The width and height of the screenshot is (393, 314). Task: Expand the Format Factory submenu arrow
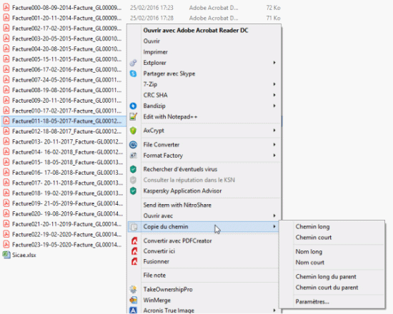[x=274, y=156]
